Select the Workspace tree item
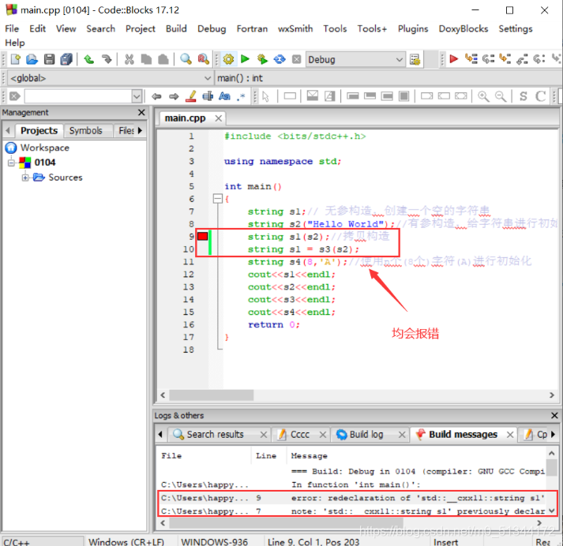563x546 pixels. click(x=44, y=148)
